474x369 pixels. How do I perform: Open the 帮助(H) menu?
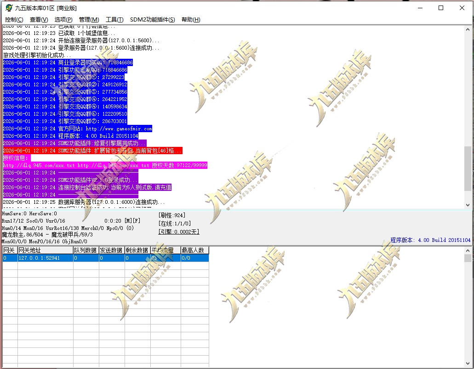(191, 20)
